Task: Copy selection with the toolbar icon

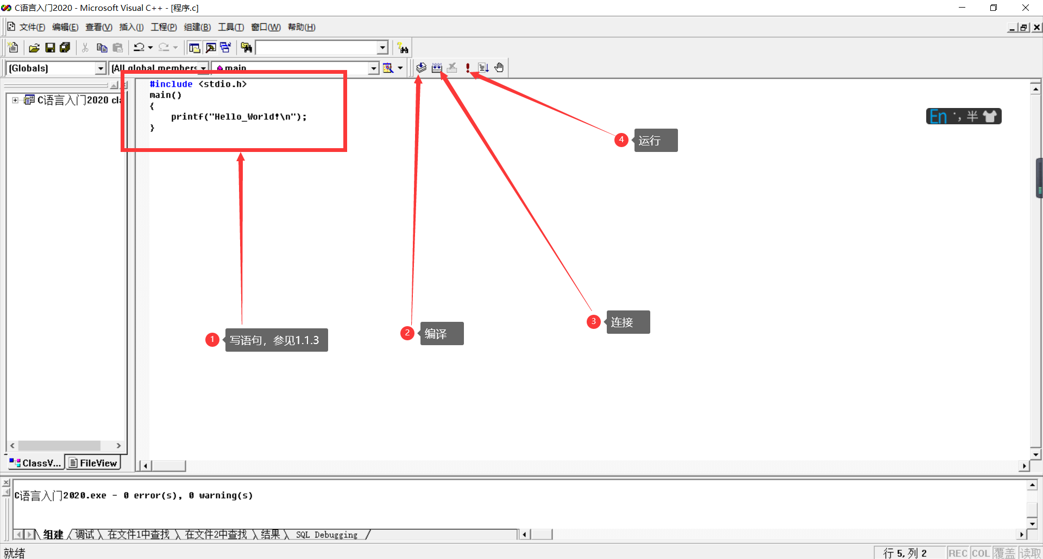Action: (102, 48)
